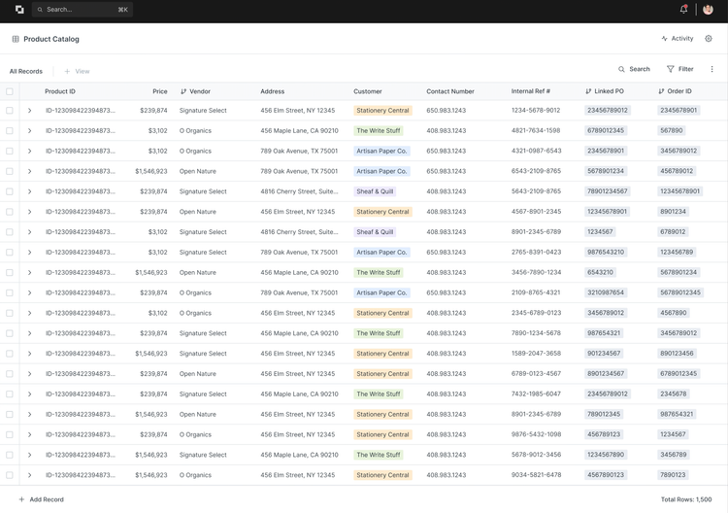This screenshot has height=513, width=728.
Task: Expand the row with ref 1589-2047-3658
Action: (29, 354)
